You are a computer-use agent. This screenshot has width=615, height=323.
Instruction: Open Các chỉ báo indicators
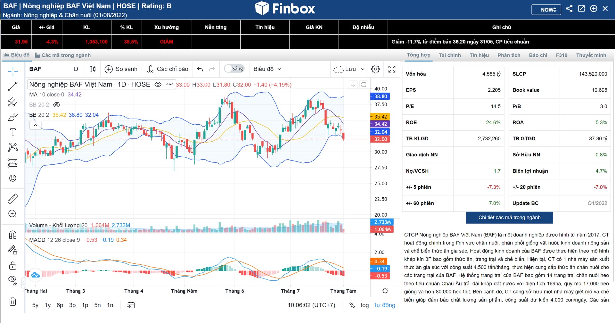(x=168, y=69)
